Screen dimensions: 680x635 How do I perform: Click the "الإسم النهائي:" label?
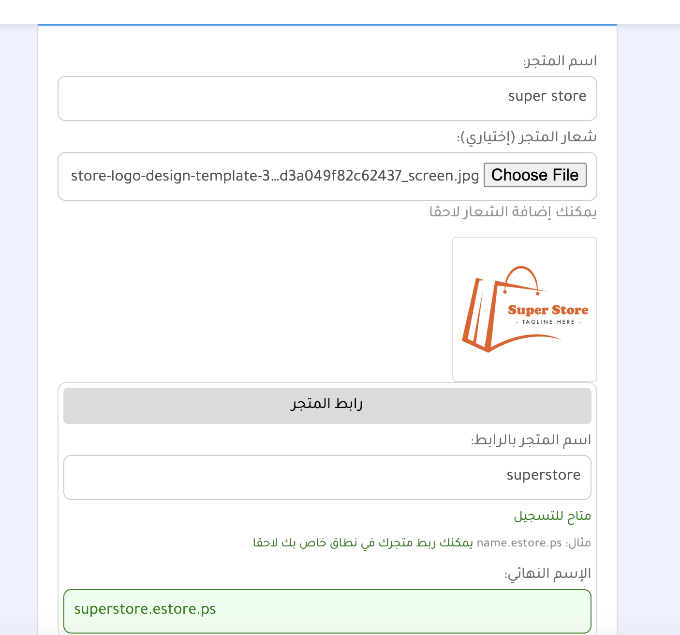pyautogui.click(x=547, y=574)
